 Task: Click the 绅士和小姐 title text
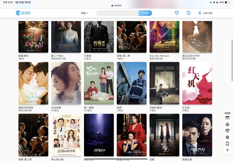click(57, 159)
